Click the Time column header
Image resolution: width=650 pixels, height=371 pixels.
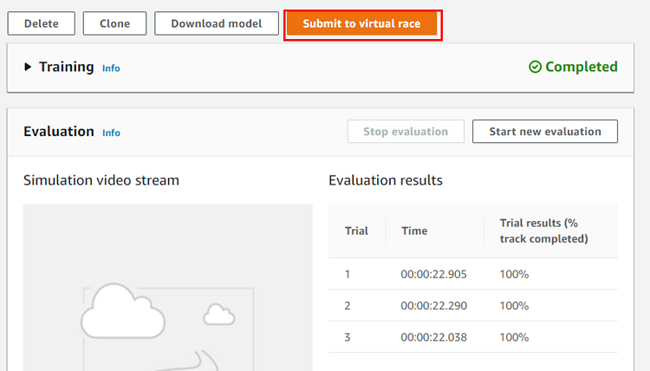point(413,231)
